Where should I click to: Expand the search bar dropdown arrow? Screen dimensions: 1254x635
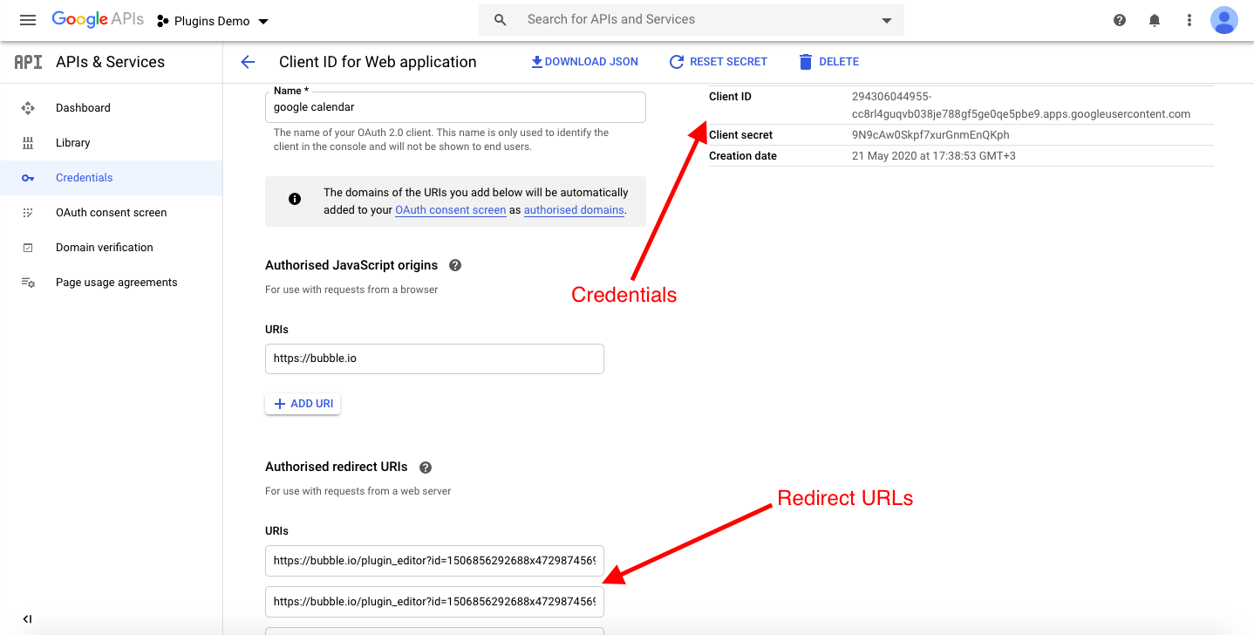887,20
